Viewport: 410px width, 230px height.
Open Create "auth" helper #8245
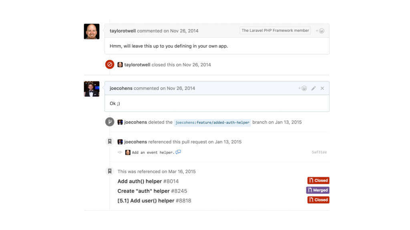tap(152, 191)
